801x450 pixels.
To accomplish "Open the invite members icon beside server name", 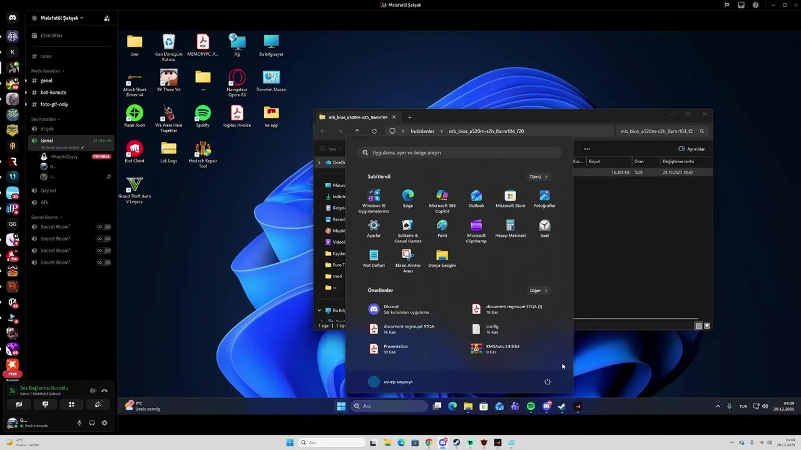I will pyautogui.click(x=106, y=18).
